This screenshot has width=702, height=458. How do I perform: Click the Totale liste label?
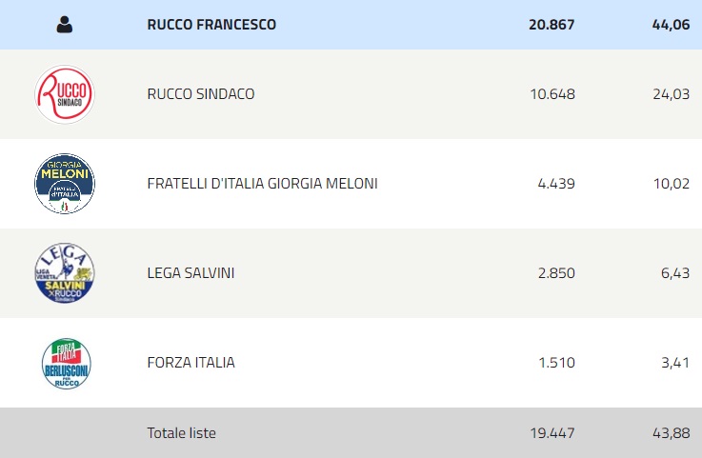(181, 433)
